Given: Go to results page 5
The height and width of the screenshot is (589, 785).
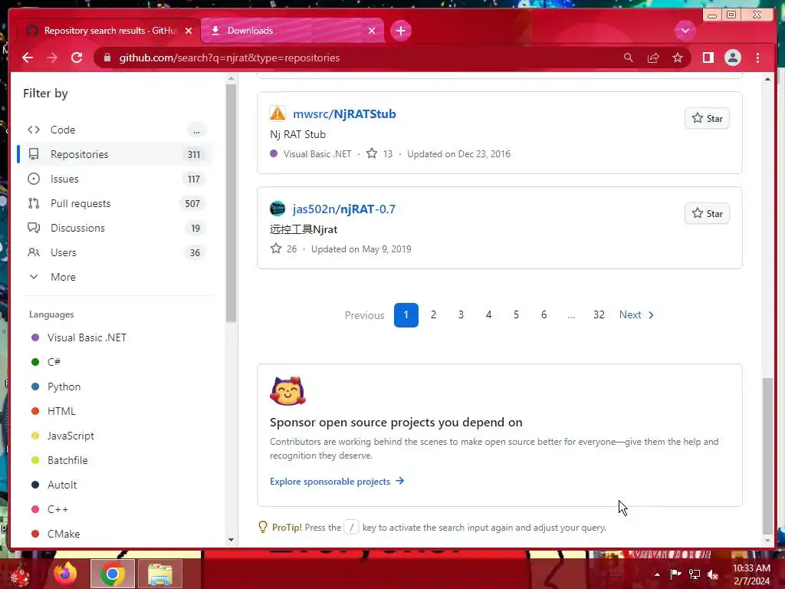Looking at the screenshot, I should point(516,315).
